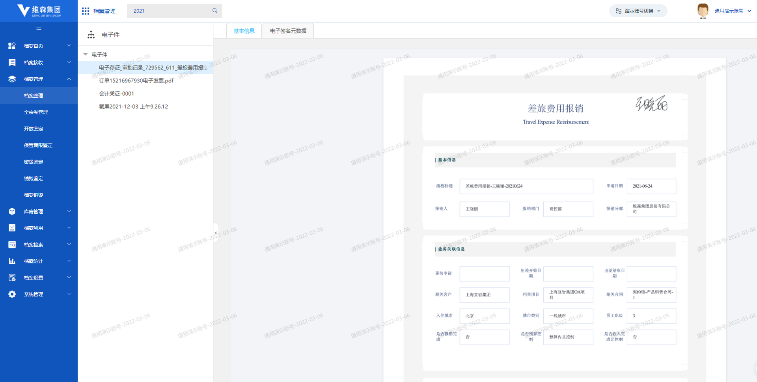
Task: Switch to the 电子签名元数据 tab
Action: click(x=288, y=31)
